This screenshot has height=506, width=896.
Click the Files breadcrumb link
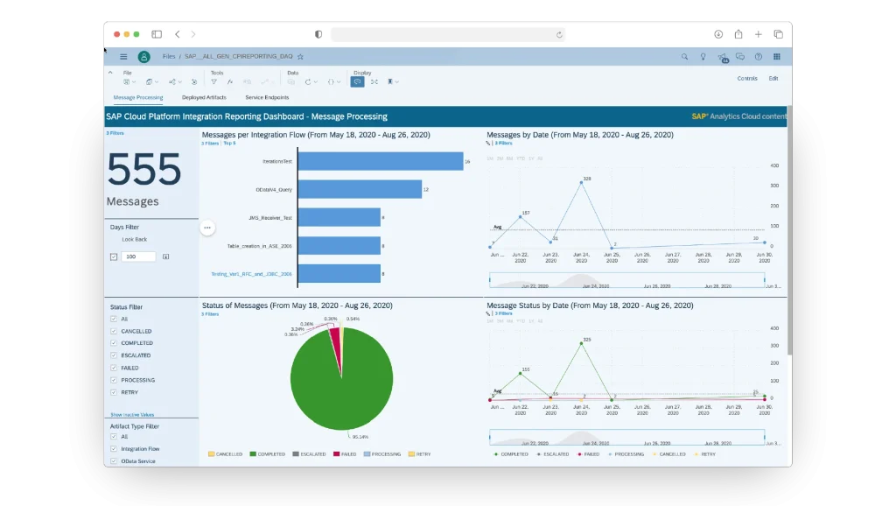coord(169,57)
